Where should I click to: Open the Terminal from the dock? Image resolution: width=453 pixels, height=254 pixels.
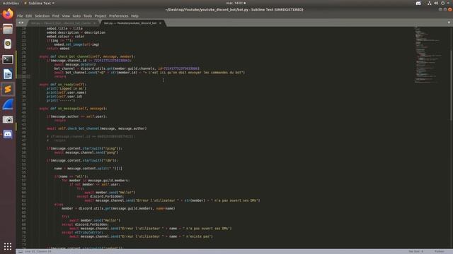pyautogui.click(x=8, y=59)
